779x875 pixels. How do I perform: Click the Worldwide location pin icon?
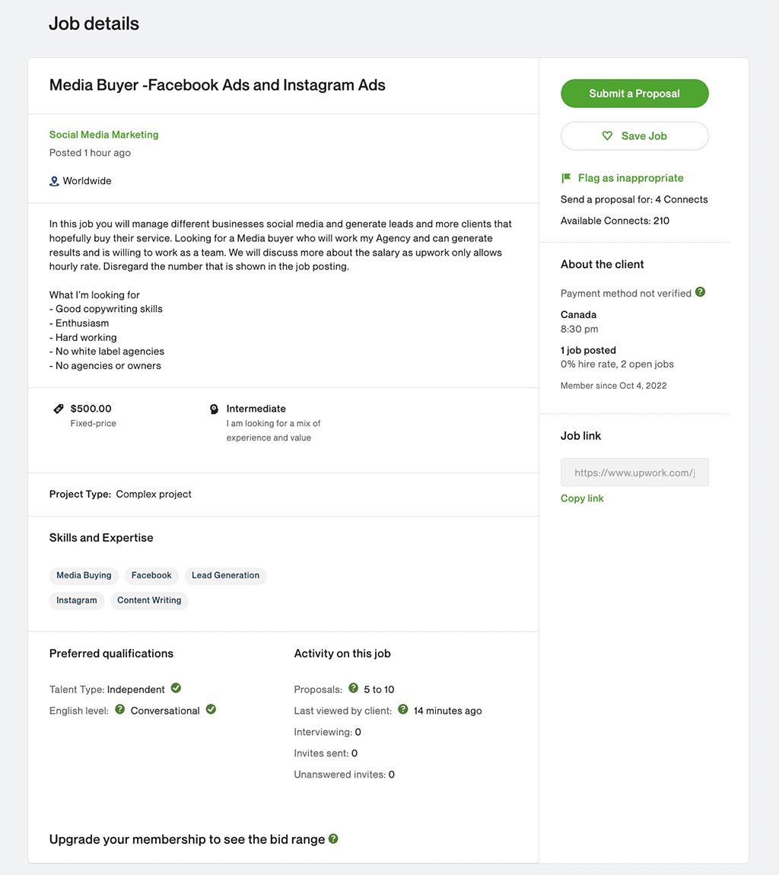pyautogui.click(x=54, y=181)
